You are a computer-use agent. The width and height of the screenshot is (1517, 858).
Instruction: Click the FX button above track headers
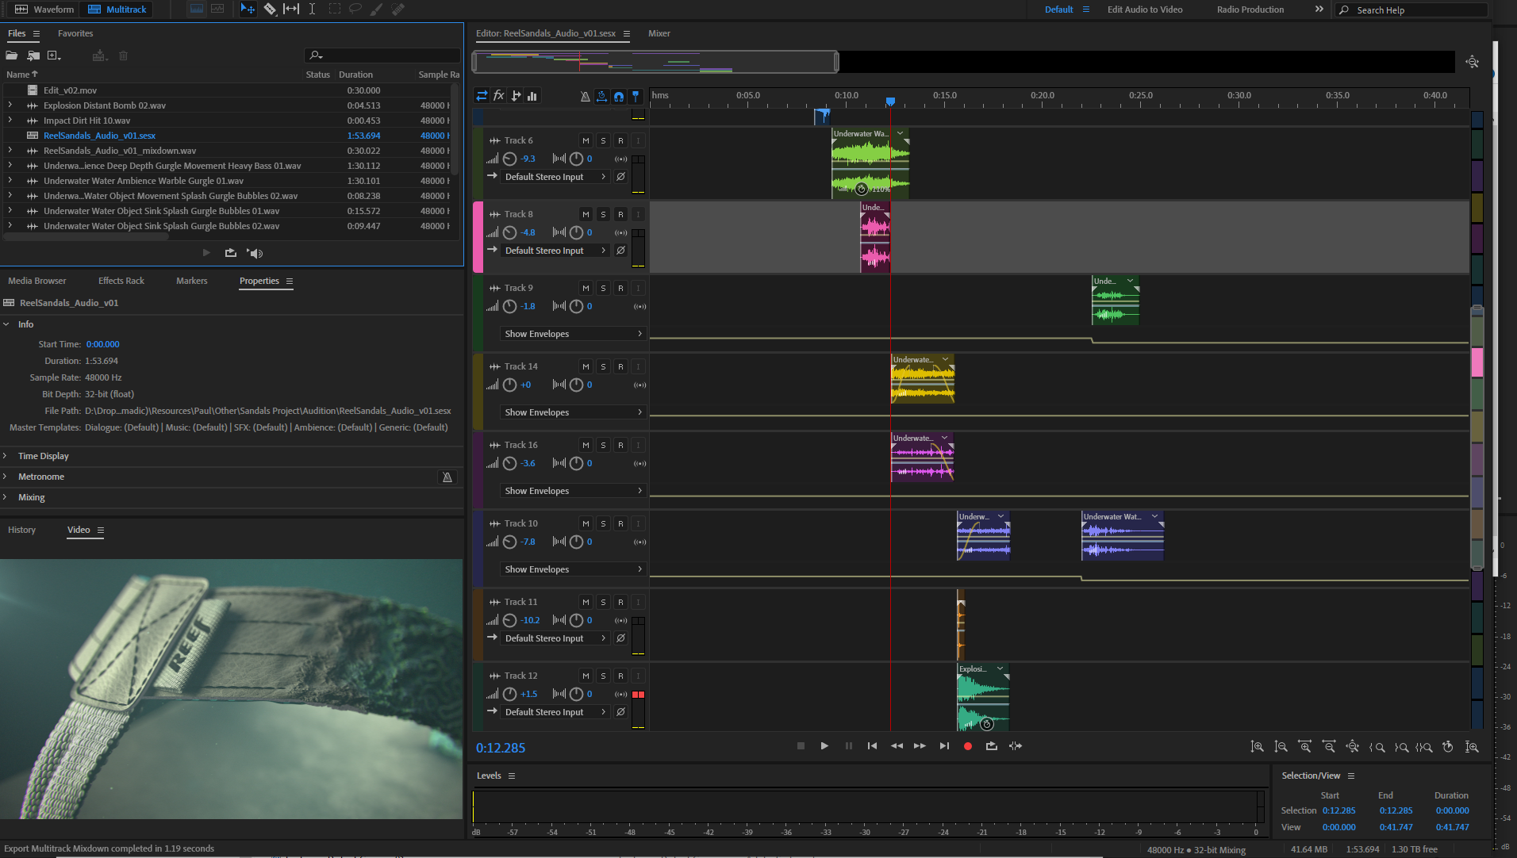pyautogui.click(x=498, y=96)
